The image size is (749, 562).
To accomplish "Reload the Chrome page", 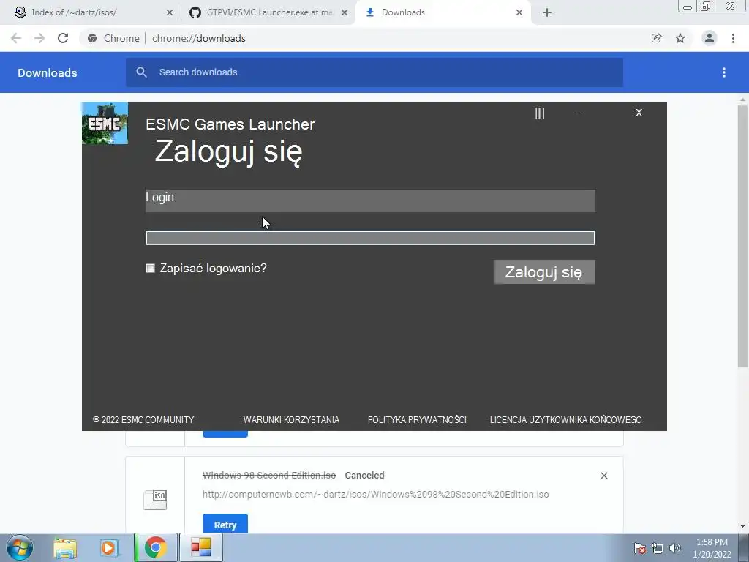I will 63,38.
